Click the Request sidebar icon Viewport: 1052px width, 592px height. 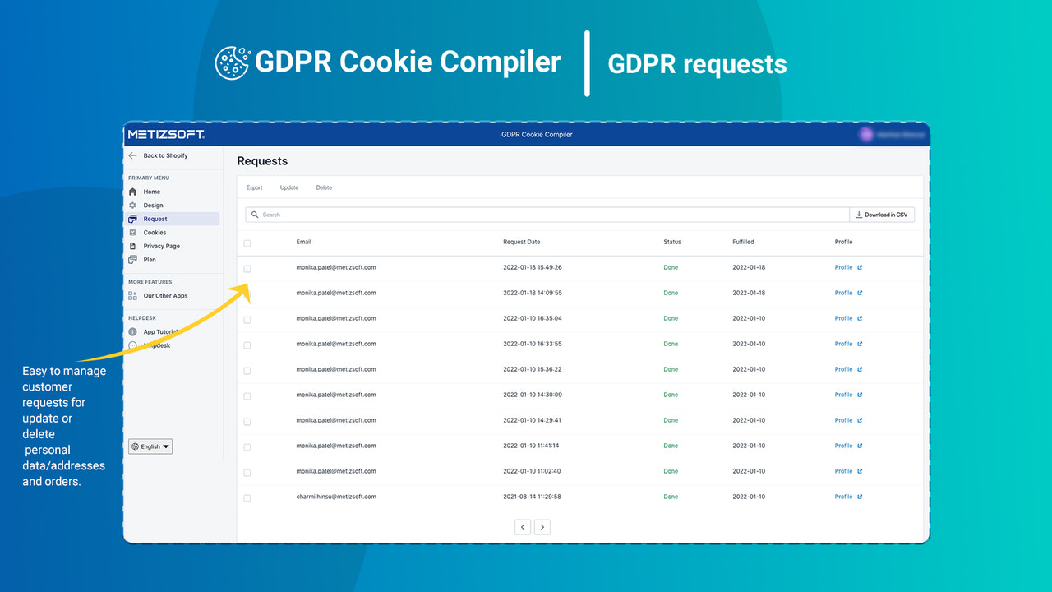133,219
